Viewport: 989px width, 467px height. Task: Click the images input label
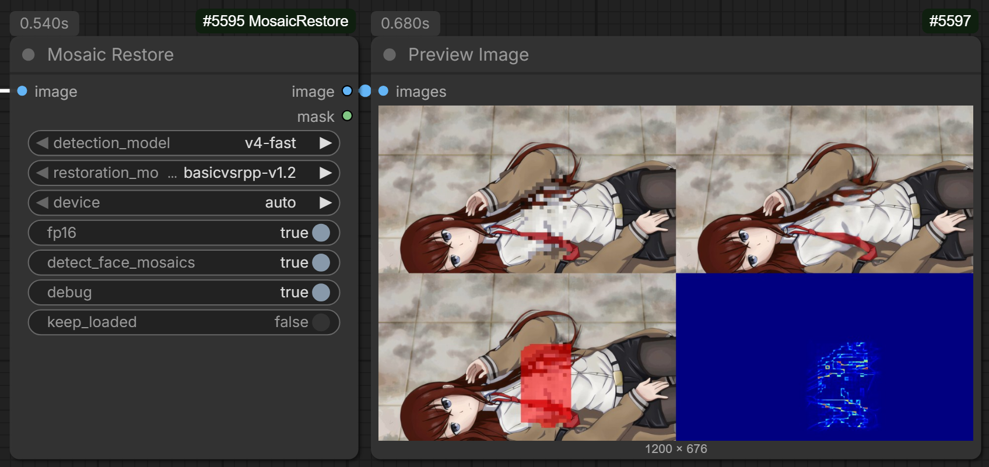click(421, 92)
